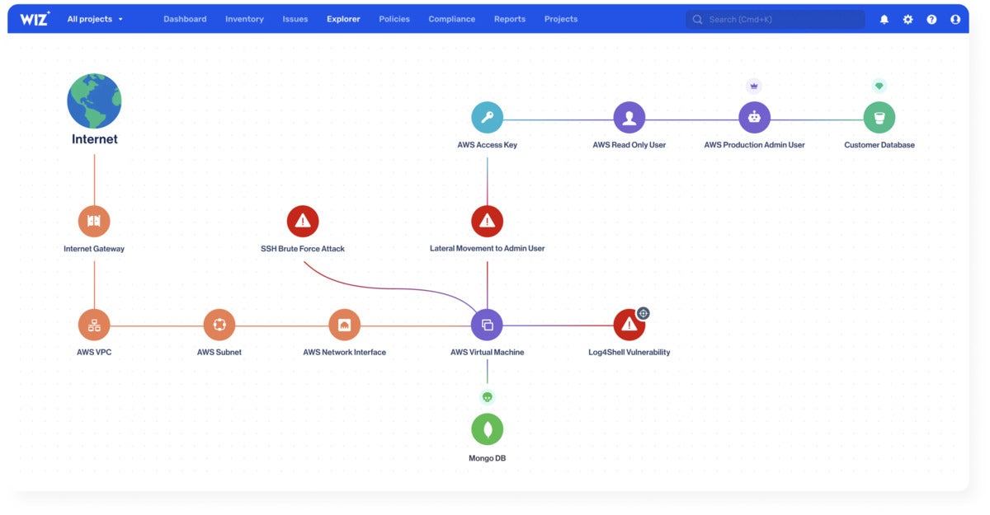This screenshot has width=990, height=515.
Task: Select the AWS Network Interface node icon
Action: click(x=344, y=325)
